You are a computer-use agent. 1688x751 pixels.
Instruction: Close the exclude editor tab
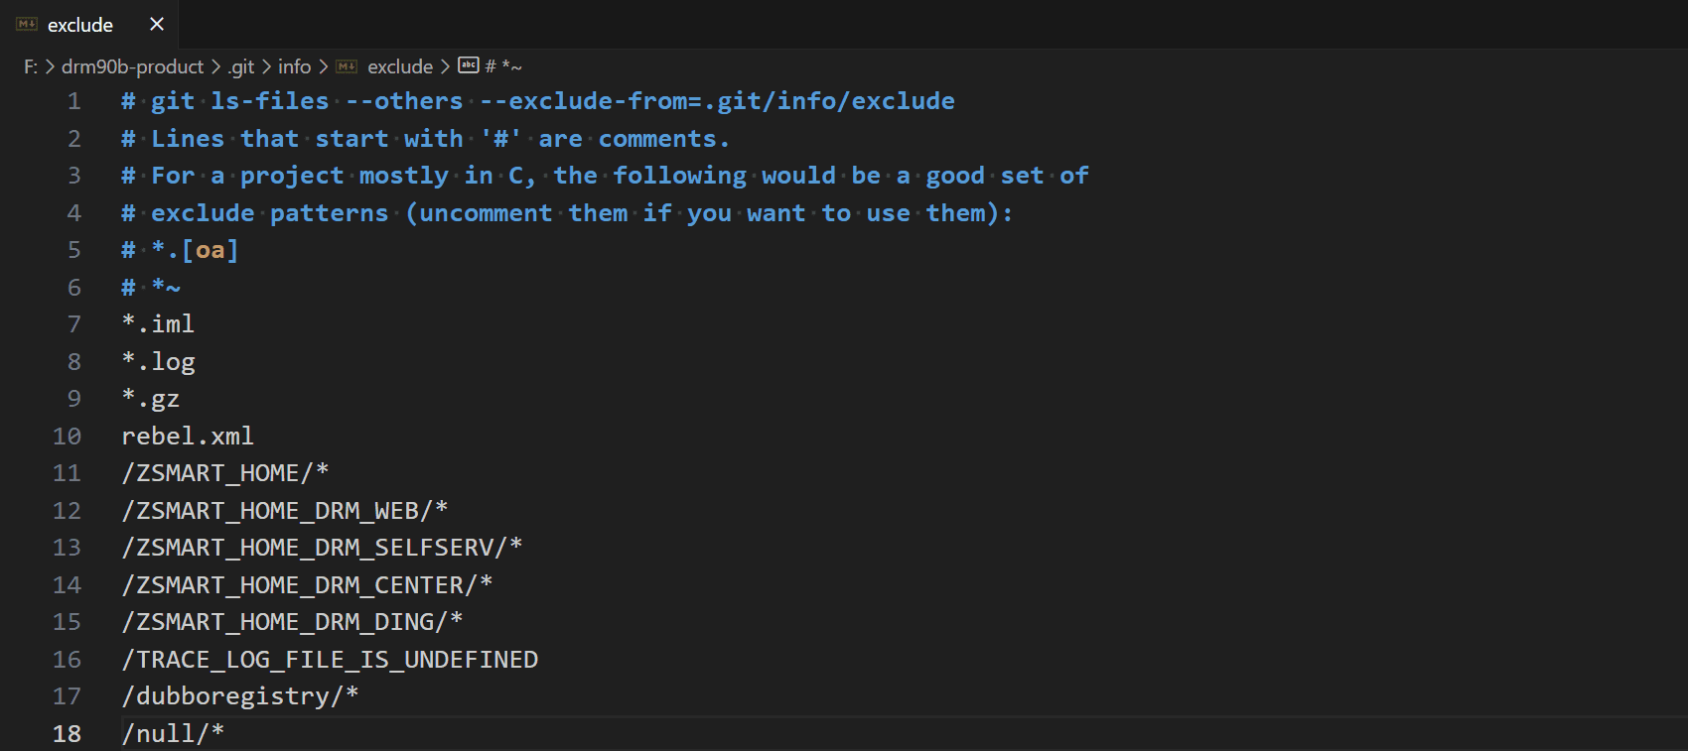coord(156,24)
